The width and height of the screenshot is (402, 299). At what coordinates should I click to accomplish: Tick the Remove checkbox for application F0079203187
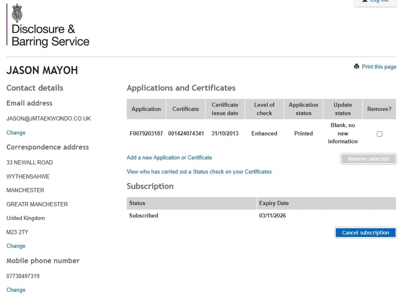(x=379, y=134)
